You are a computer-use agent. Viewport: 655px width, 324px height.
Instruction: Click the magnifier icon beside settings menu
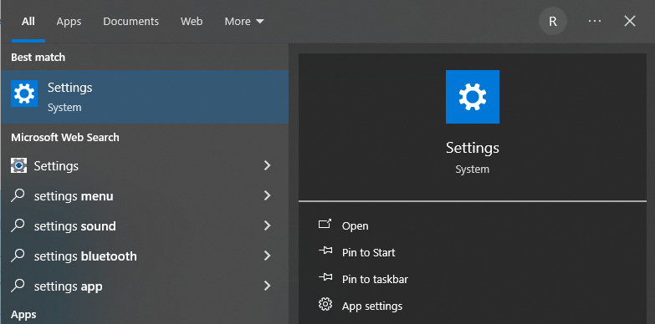[18, 195]
